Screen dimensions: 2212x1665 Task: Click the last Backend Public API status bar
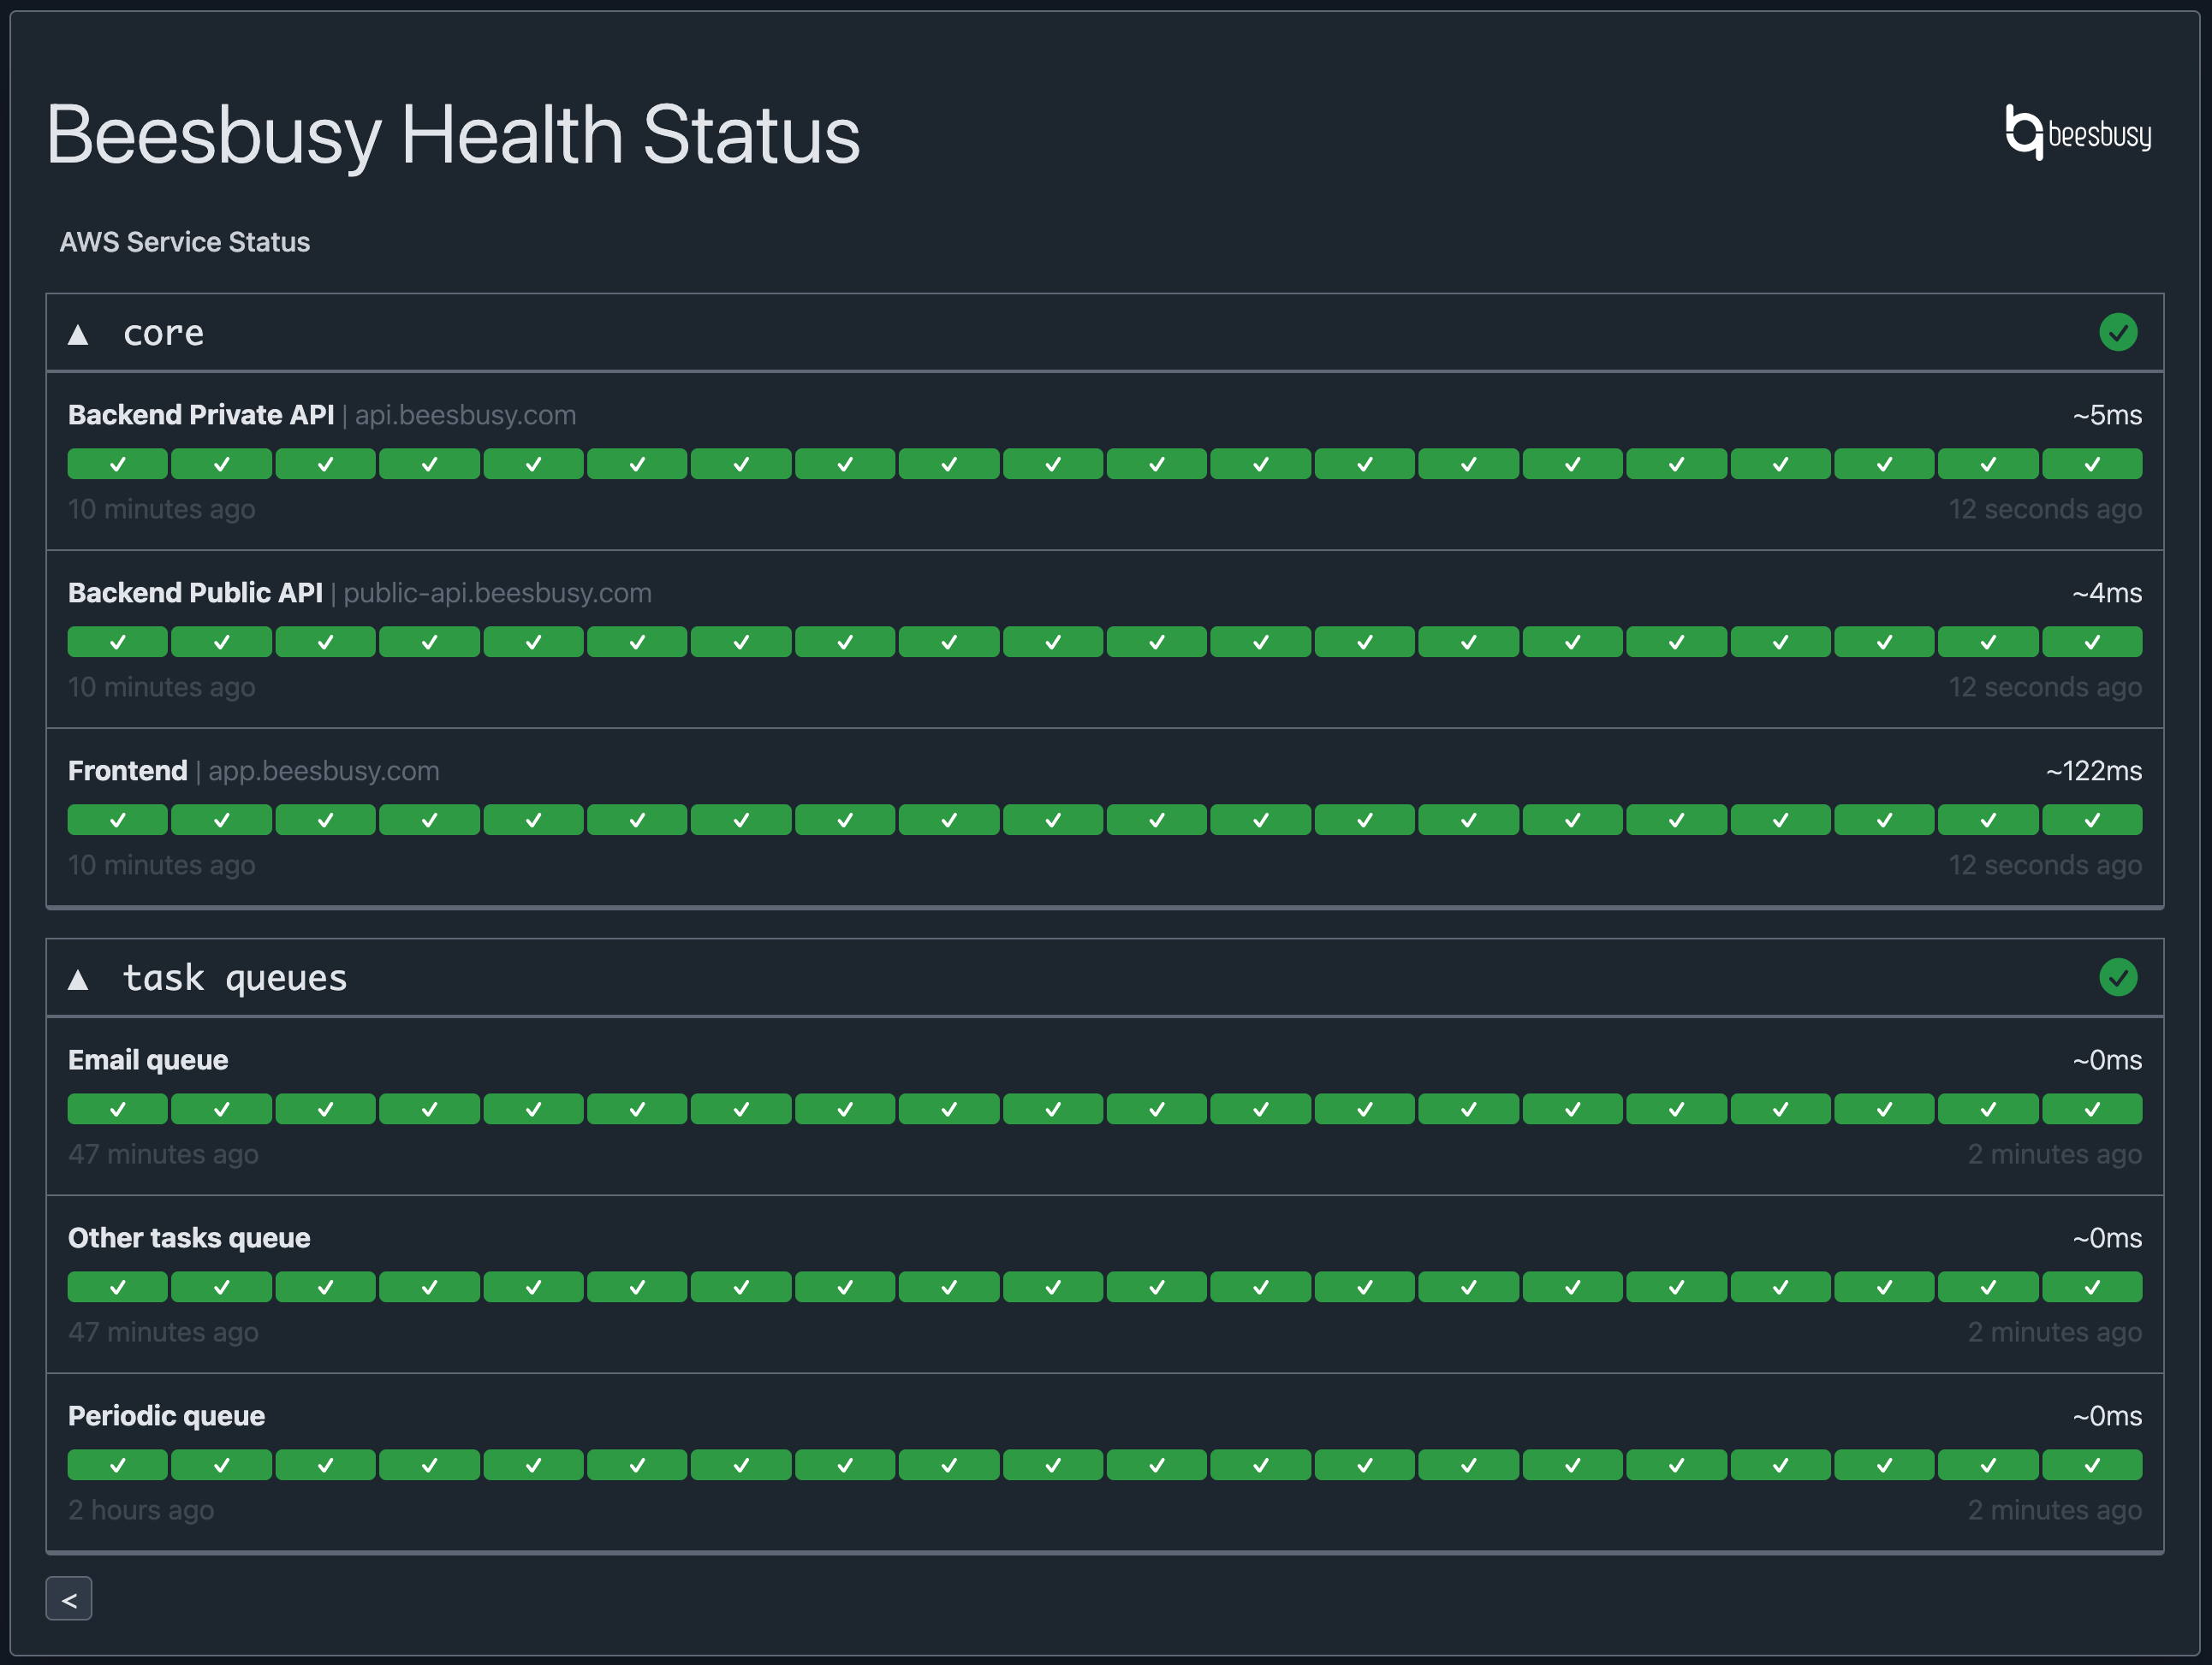click(2091, 642)
